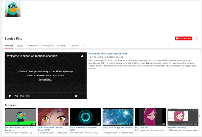Open Aisha Sirenix orb background thumbnail
Image resolution: width=202 pixels, height=137 pixels.
(85, 117)
